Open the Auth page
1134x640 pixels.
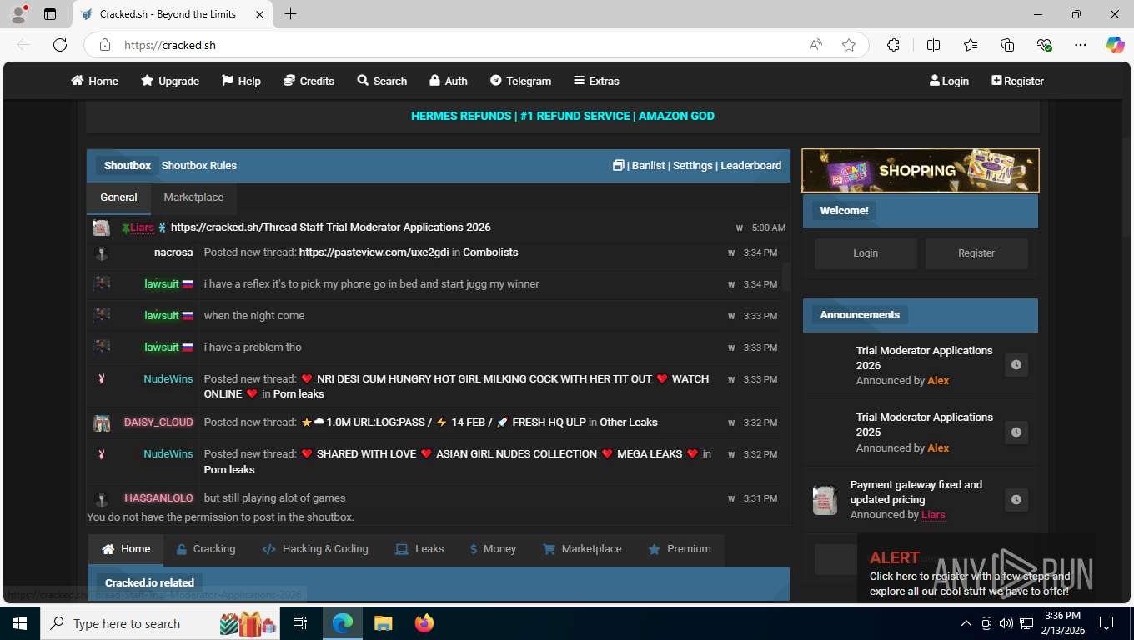click(x=448, y=81)
